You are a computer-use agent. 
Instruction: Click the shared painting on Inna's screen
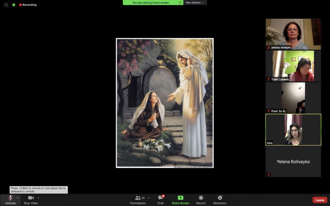point(165,103)
